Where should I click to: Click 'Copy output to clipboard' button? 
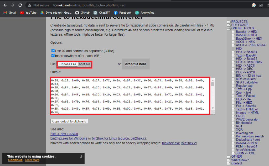(x=69, y=121)
